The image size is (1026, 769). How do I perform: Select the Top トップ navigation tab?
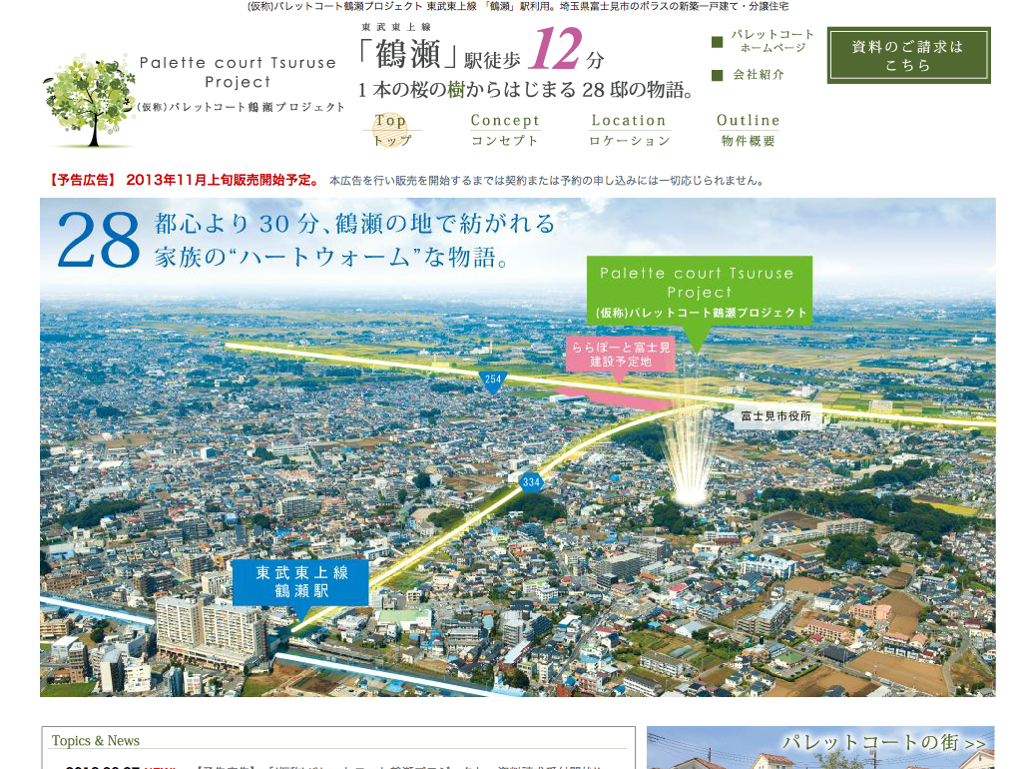point(391,130)
